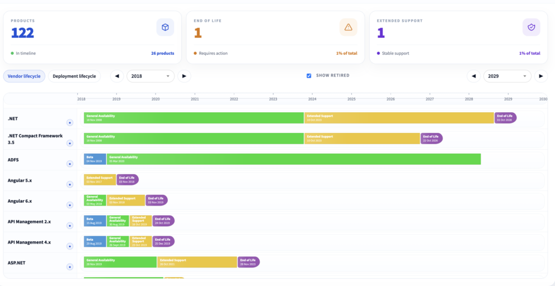The width and height of the screenshot is (555, 286).
Task: Switch to Deployment lifecycle tab
Action: pos(74,76)
